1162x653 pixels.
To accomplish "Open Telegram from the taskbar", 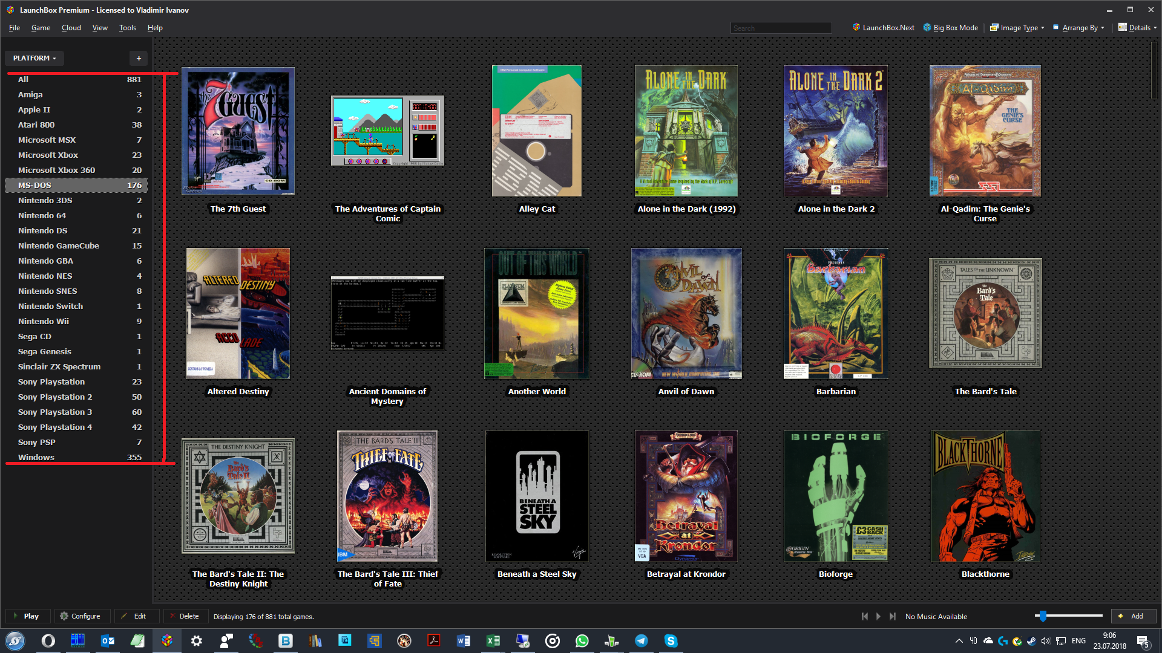I will pos(642,641).
